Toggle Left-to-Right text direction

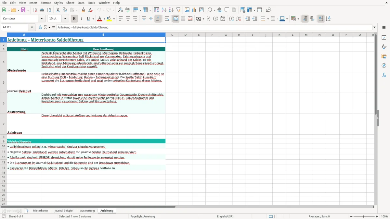click(x=305, y=19)
